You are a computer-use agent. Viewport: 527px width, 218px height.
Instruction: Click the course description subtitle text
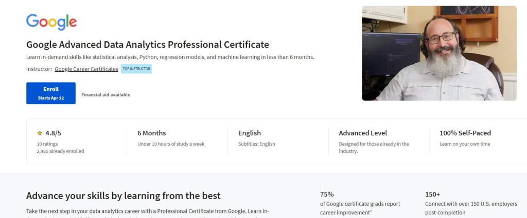tap(170, 57)
